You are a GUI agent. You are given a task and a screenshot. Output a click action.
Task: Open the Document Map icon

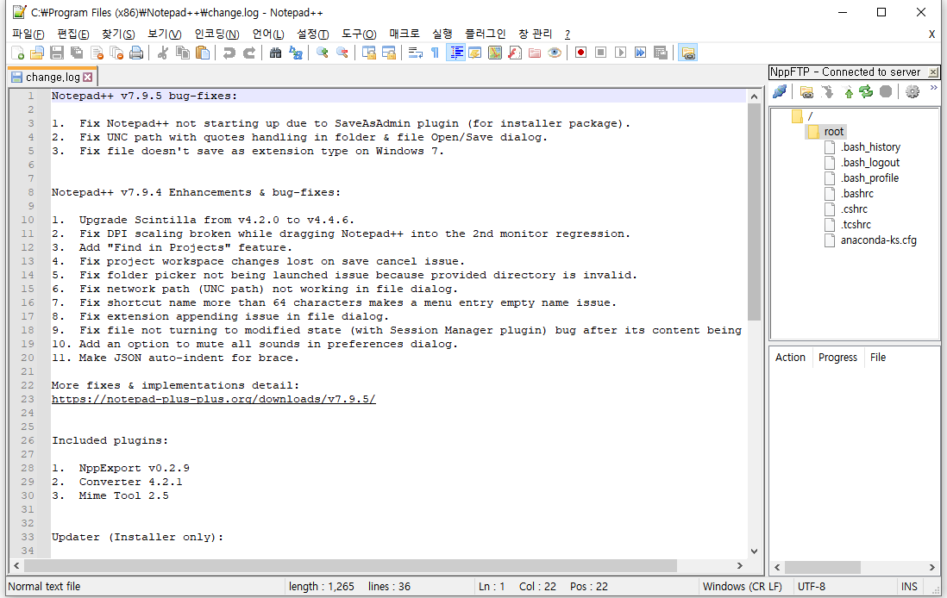tap(495, 53)
